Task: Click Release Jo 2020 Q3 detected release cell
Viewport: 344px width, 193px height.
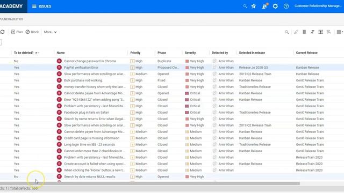Action: pos(253,68)
